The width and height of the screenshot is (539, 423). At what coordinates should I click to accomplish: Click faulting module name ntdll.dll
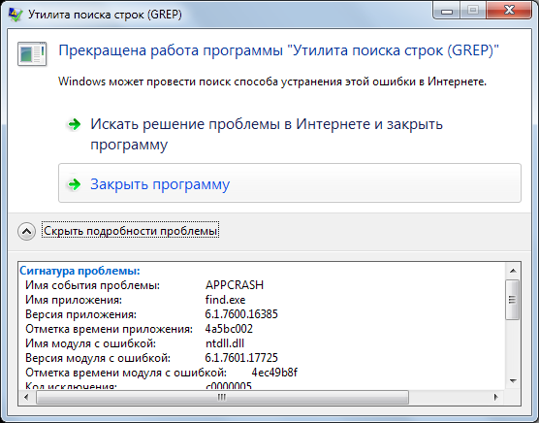[x=225, y=343]
